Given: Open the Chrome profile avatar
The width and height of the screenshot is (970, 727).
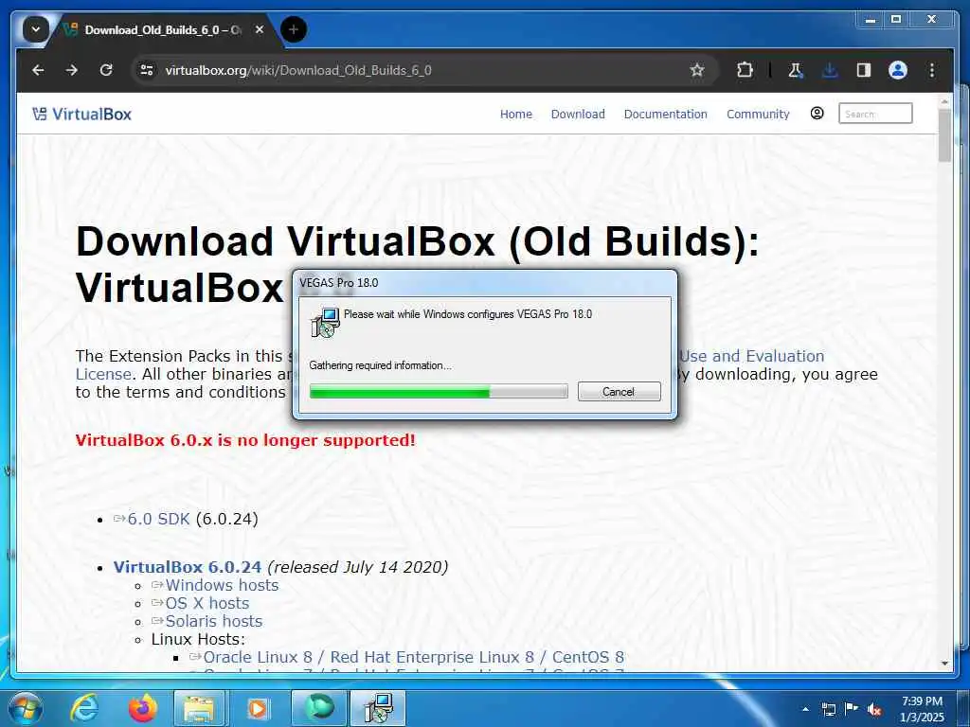Looking at the screenshot, I should coord(898,70).
